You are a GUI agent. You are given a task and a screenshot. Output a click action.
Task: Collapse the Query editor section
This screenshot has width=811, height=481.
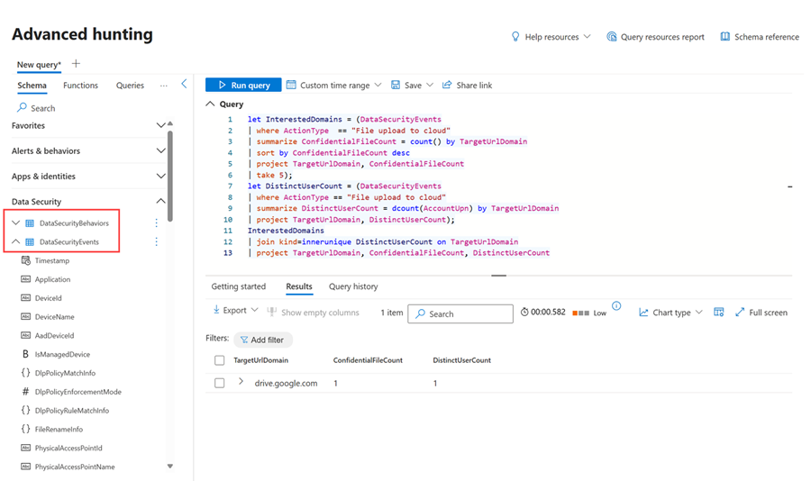pos(210,104)
